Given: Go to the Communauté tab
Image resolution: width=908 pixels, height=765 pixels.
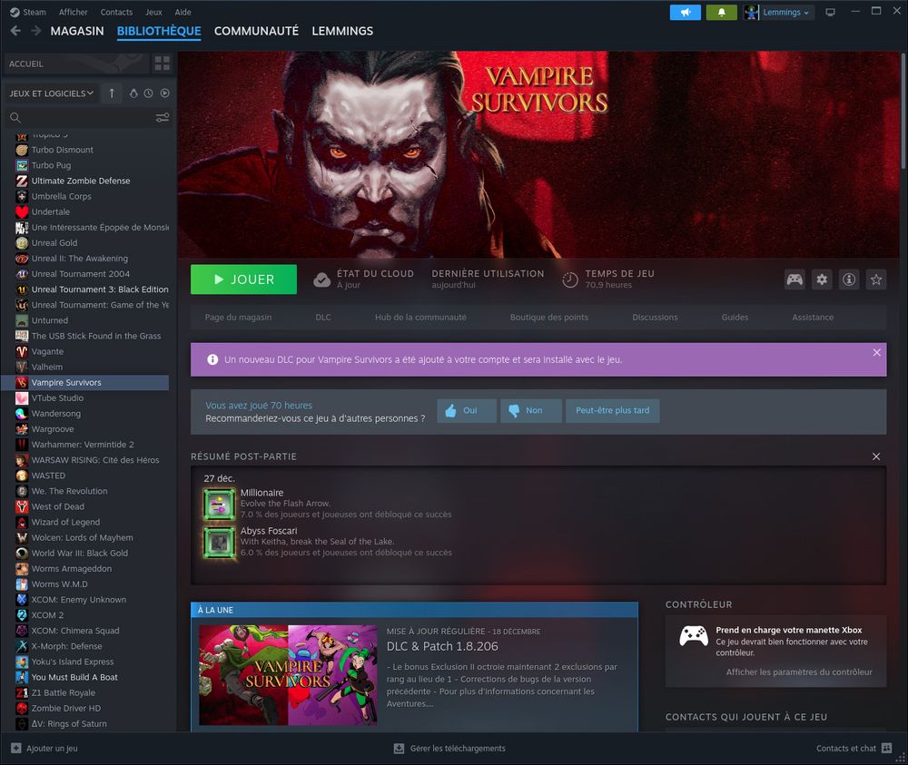Looking at the screenshot, I should pyautogui.click(x=257, y=31).
